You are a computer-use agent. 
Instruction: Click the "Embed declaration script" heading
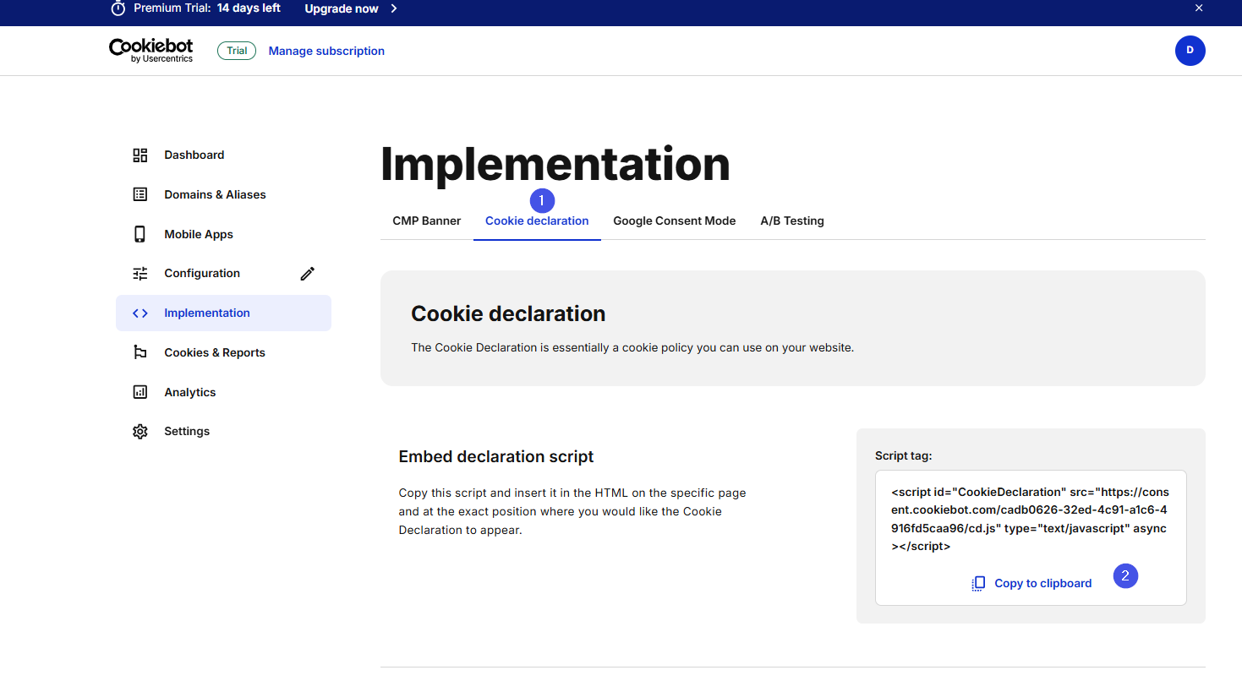496,456
